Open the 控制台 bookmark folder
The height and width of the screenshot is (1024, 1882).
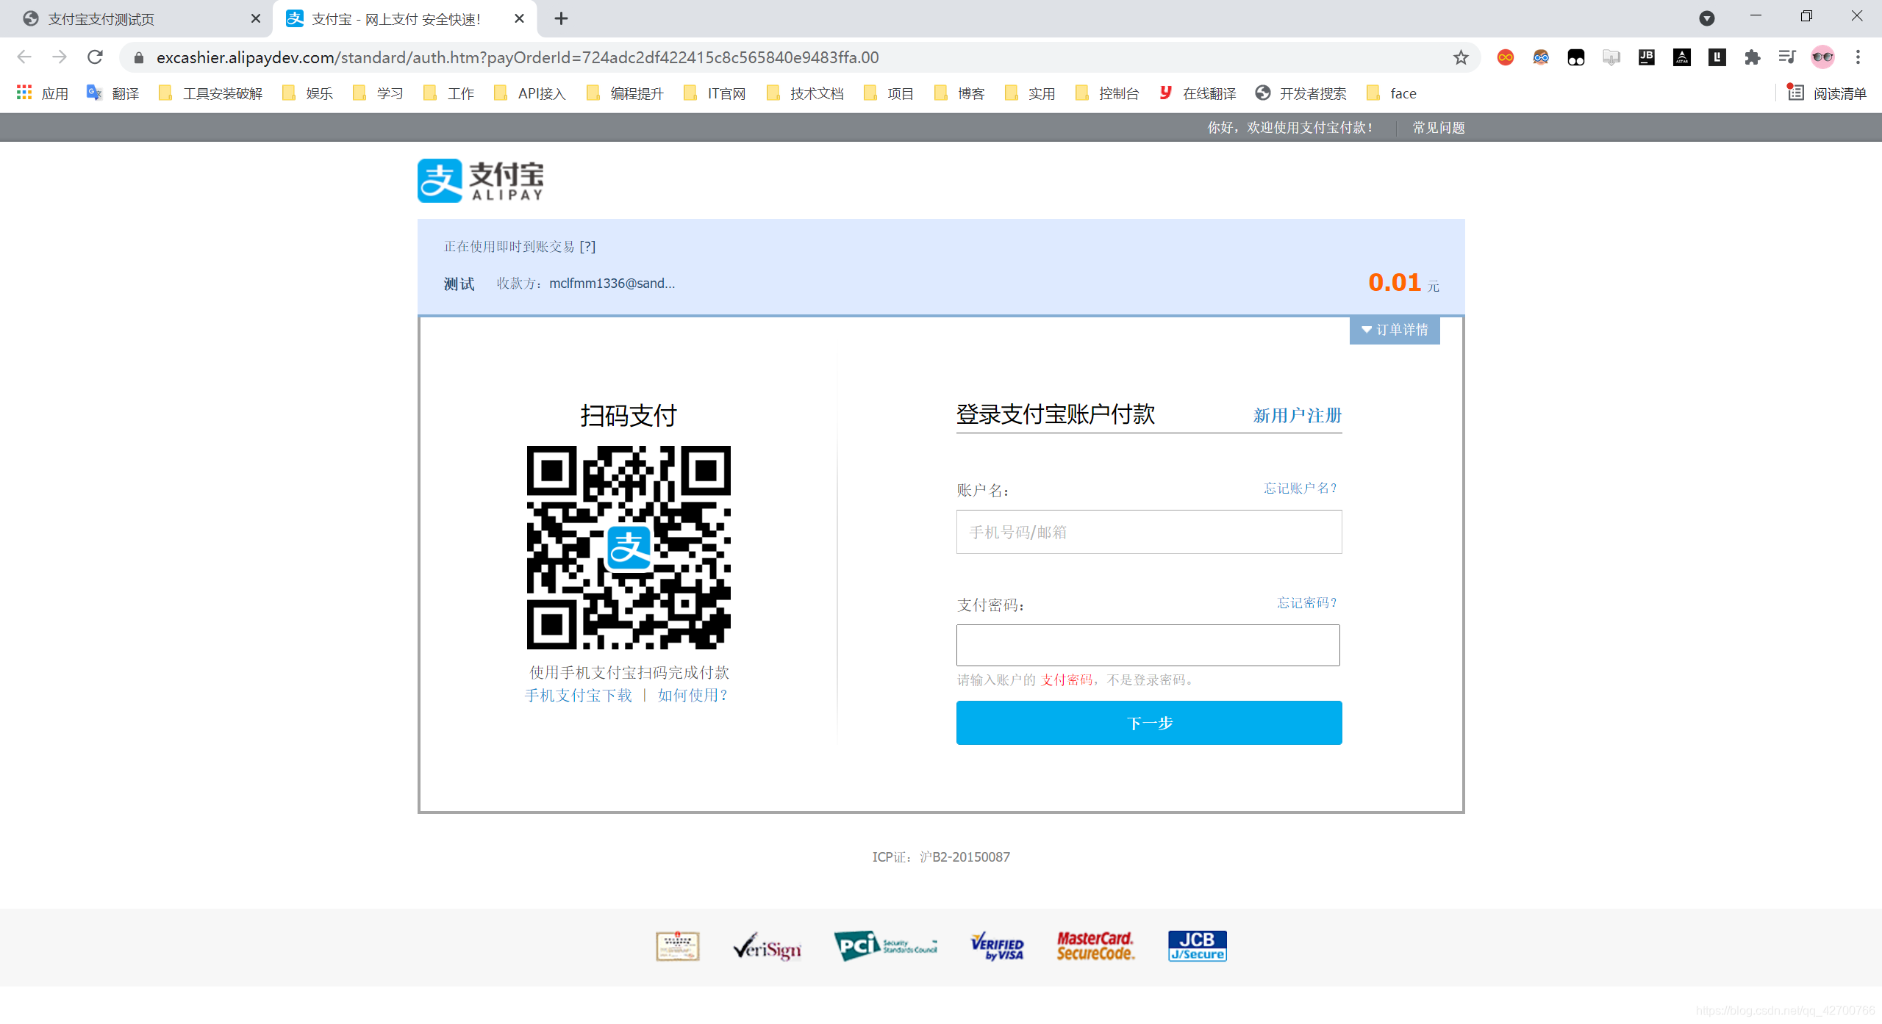point(1107,93)
